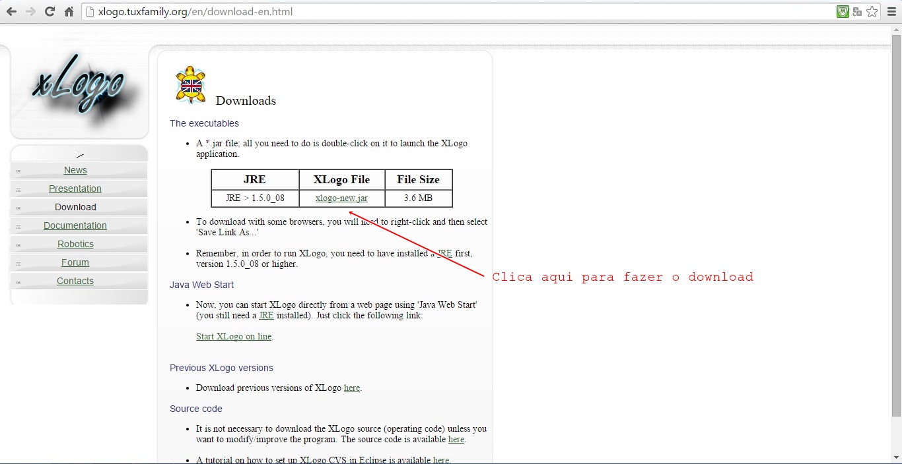Open the Chrome hamburger menu
Image resolution: width=902 pixels, height=464 pixels.
pos(891,11)
